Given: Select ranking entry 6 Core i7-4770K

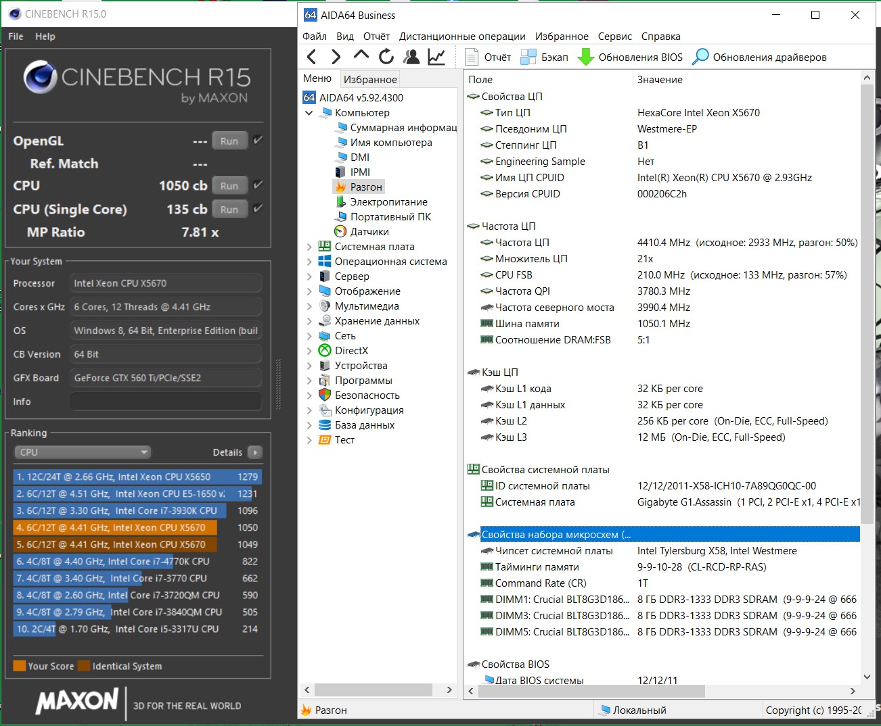Looking at the screenshot, I should pos(137,561).
